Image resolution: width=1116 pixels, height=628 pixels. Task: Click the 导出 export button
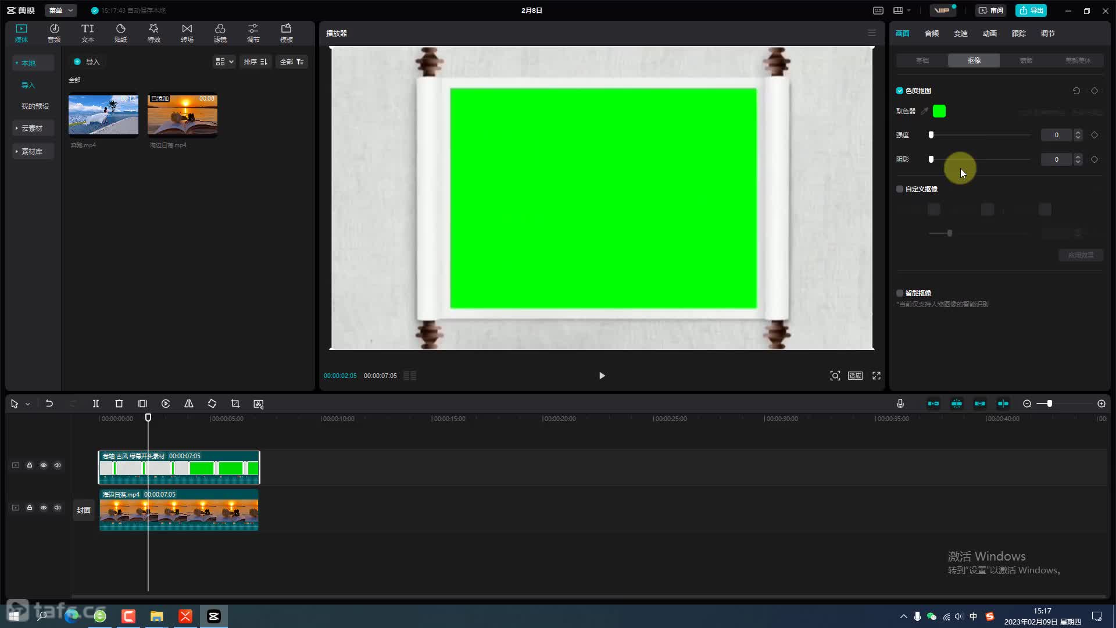[1031, 10]
